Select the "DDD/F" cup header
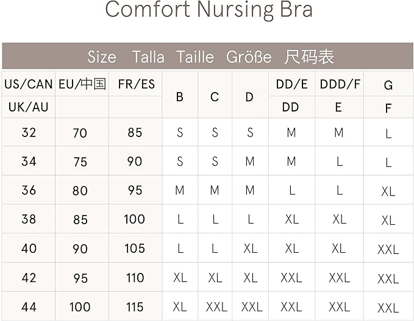414x321 pixels. click(x=339, y=85)
